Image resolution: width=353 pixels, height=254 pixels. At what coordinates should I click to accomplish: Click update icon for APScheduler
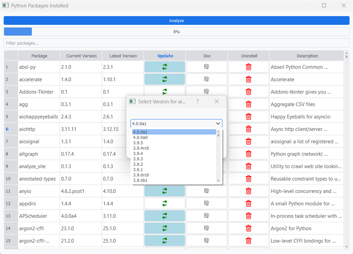click(165, 216)
